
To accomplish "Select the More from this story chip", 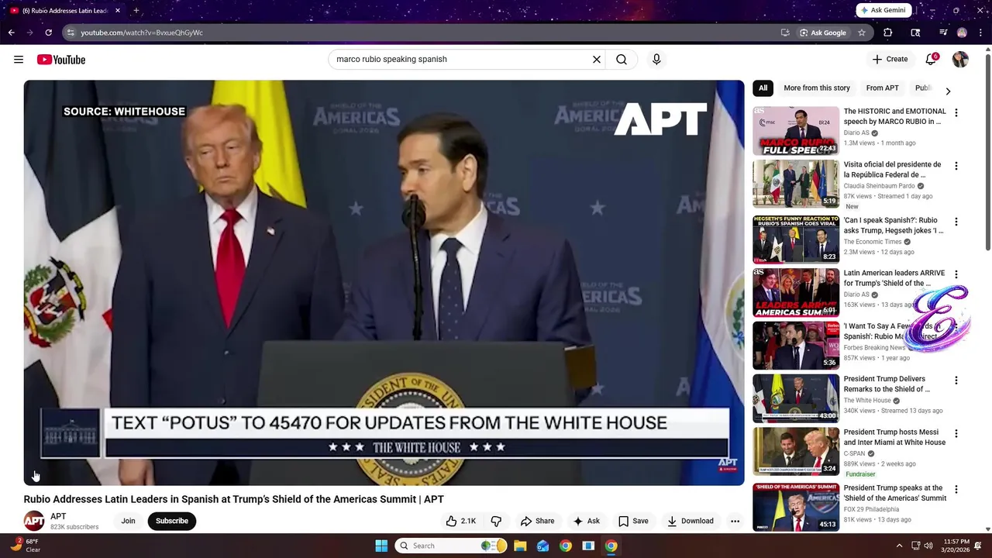I will (x=817, y=88).
